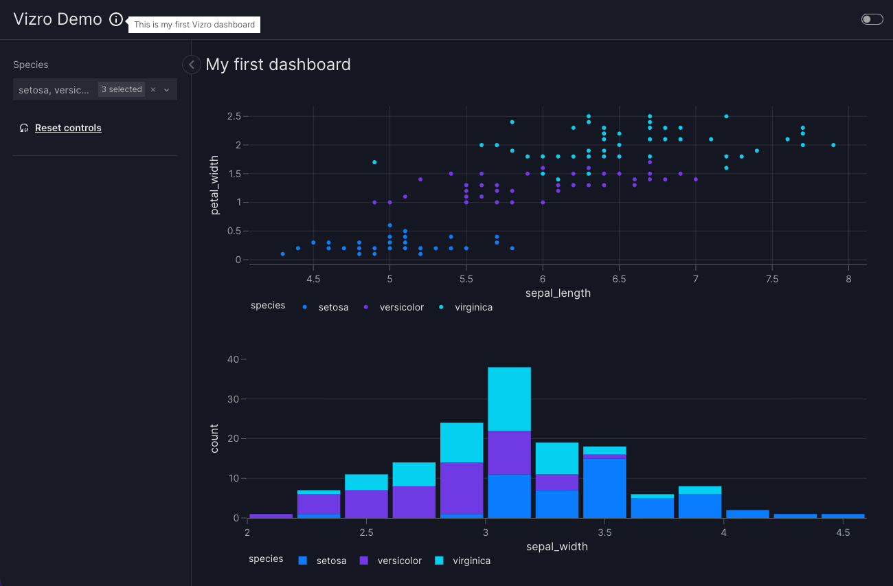Toggle the theme switch in top right
Image resolution: width=893 pixels, height=586 pixels.
point(872,19)
